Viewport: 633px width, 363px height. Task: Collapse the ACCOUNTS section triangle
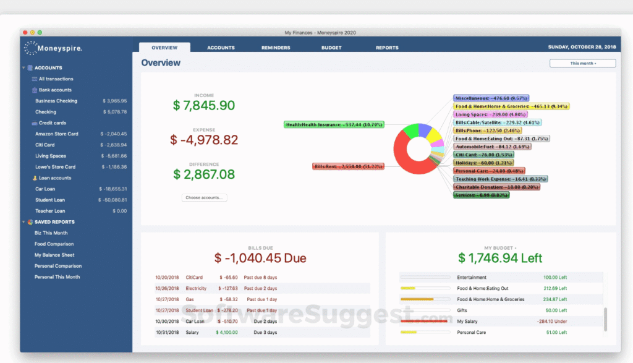[23, 68]
